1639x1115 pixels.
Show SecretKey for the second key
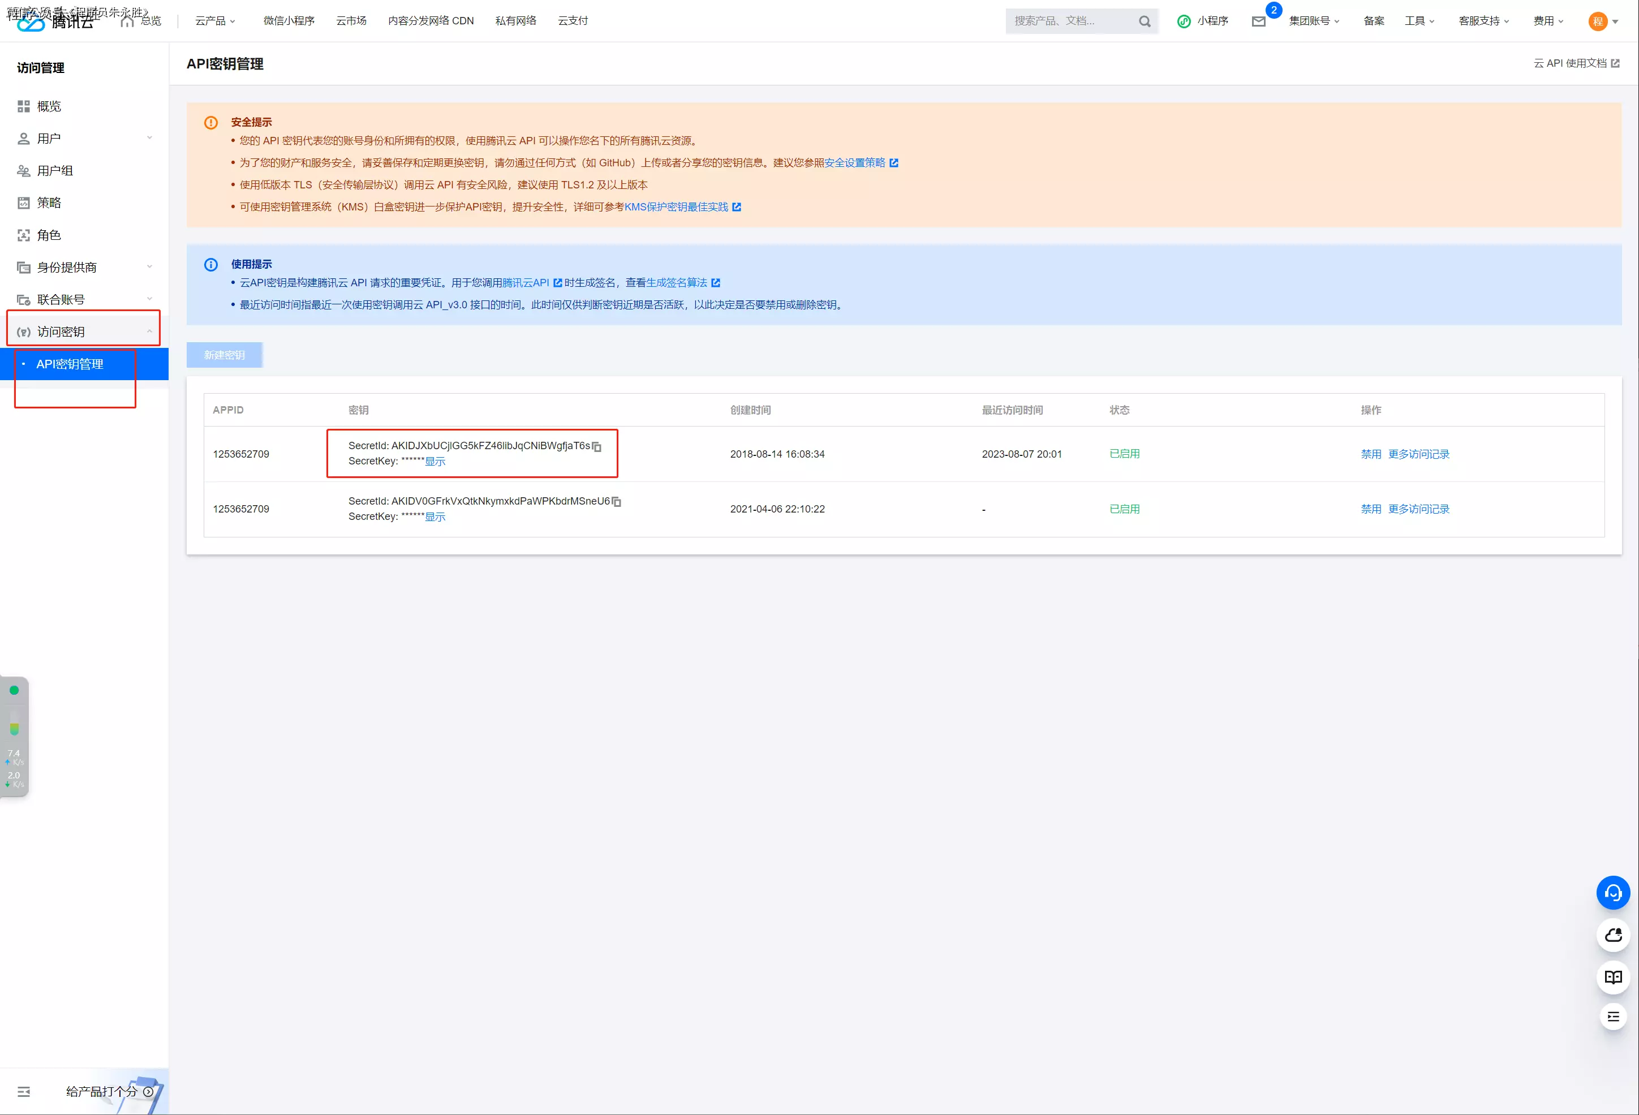click(435, 517)
